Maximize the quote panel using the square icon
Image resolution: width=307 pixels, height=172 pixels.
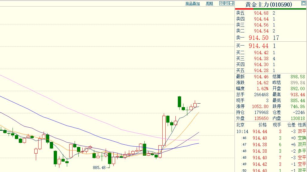tap(303, 3)
